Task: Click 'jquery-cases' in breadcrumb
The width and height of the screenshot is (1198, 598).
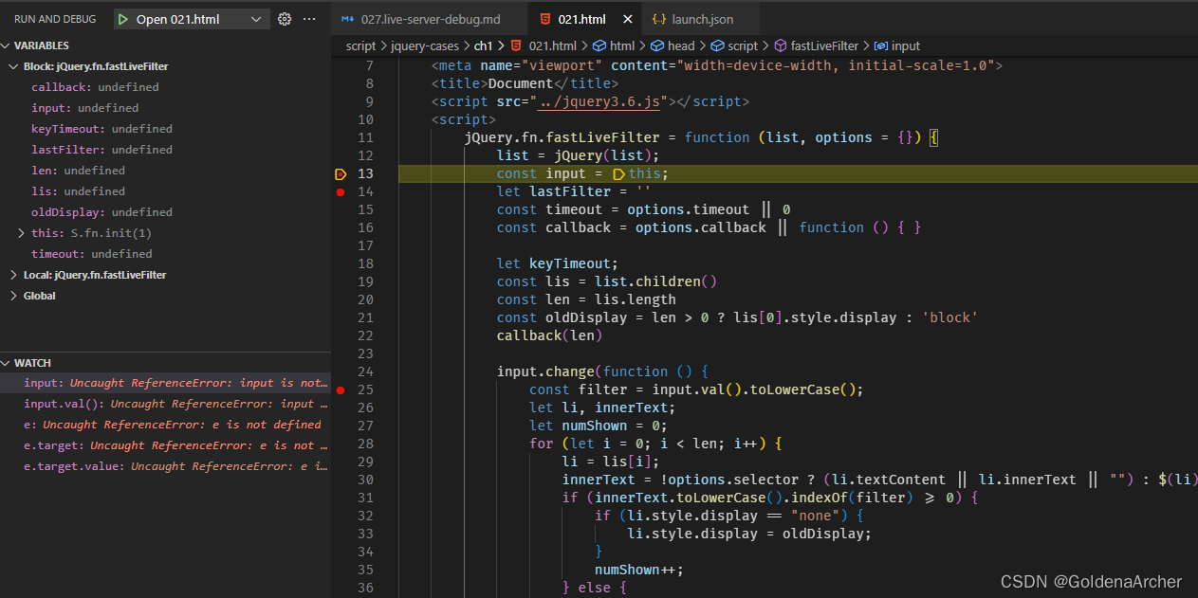Action: click(426, 45)
